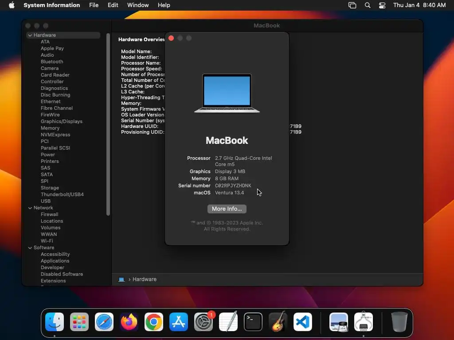Viewport: 454px width, 340px height.
Task: Collapse the Network section in sidebar
Action: tap(30, 208)
